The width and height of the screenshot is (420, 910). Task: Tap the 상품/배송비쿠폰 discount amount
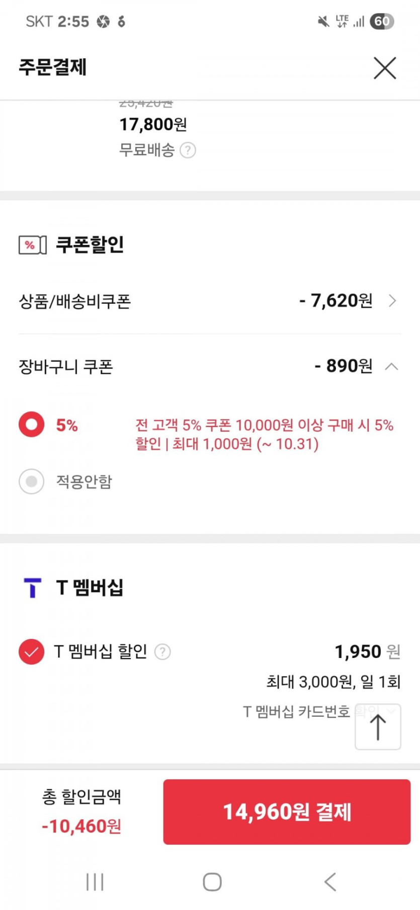tap(335, 301)
